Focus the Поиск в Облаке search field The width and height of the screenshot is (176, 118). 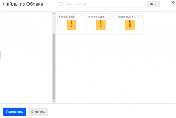pyautogui.click(x=106, y=4)
